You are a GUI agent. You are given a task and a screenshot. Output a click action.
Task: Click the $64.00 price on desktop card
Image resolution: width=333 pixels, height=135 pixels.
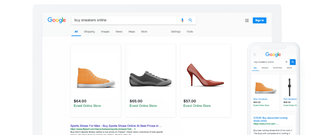click(x=80, y=101)
